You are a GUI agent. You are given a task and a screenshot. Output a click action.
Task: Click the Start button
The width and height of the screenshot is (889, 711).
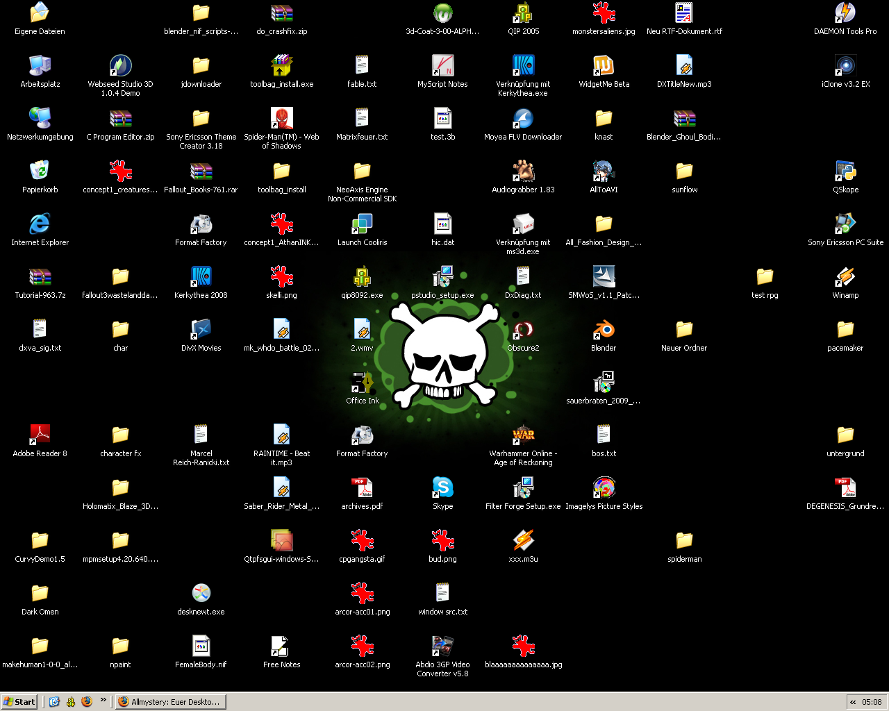point(19,702)
